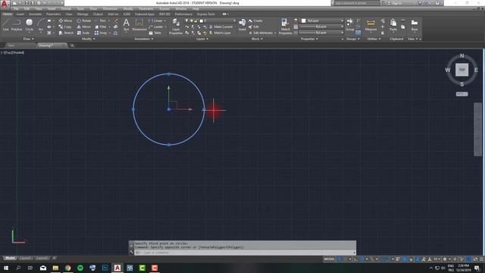Click the object color swatch
The height and width of the screenshot is (273, 485).
coord(303,20)
